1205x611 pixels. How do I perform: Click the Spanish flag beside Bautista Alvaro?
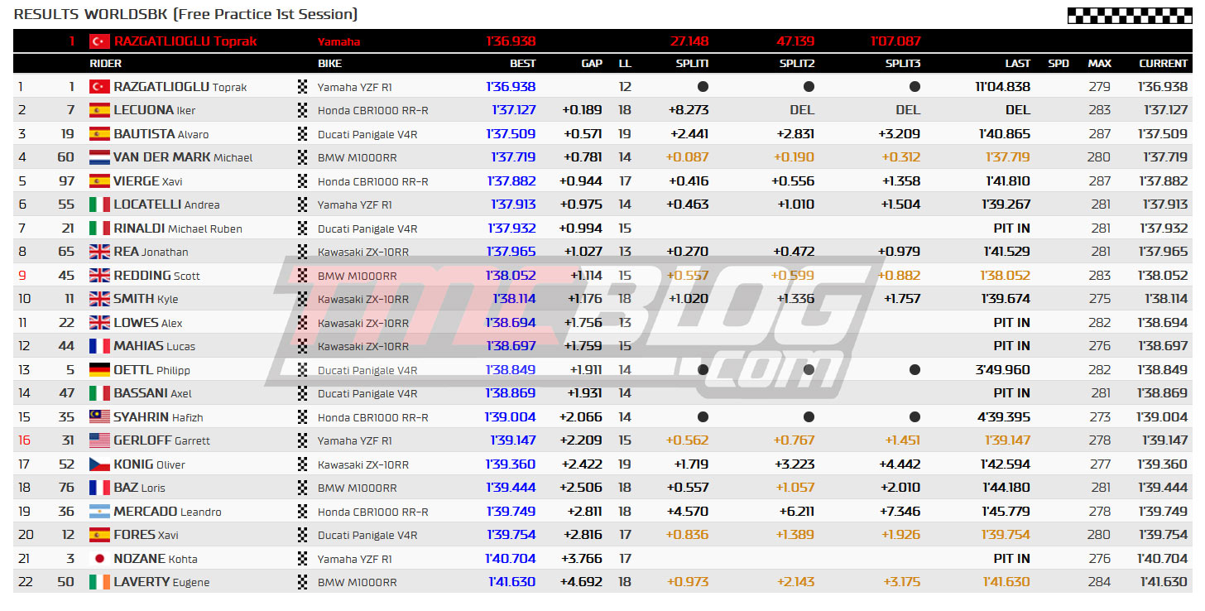[99, 134]
